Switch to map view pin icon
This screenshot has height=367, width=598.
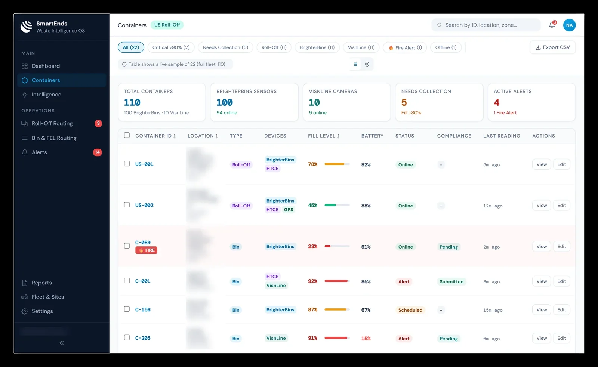(367, 64)
